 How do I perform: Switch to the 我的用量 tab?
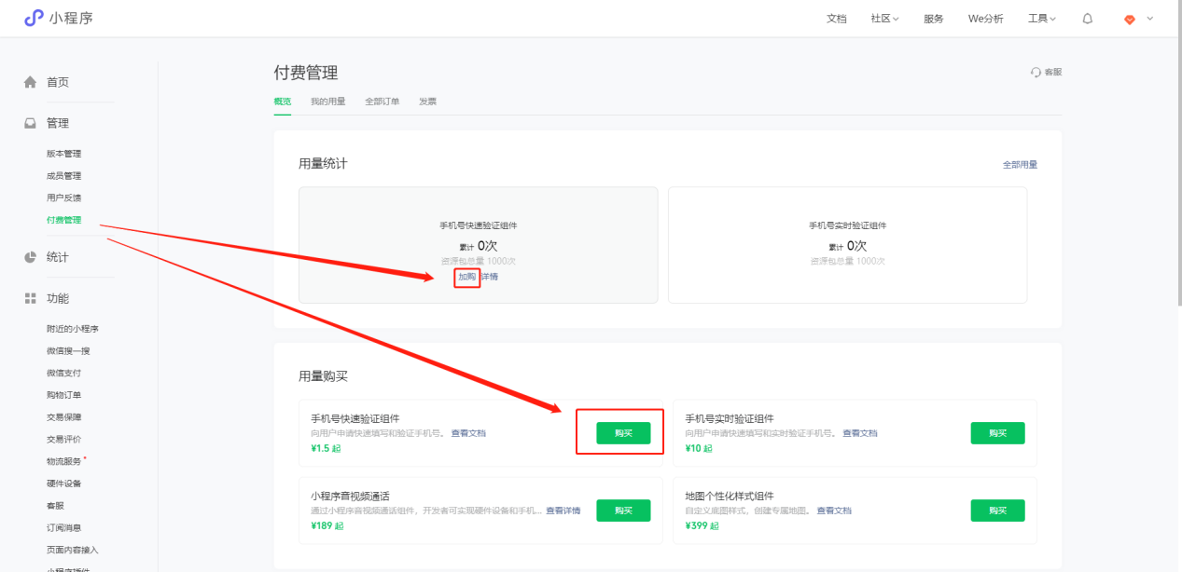coord(327,102)
